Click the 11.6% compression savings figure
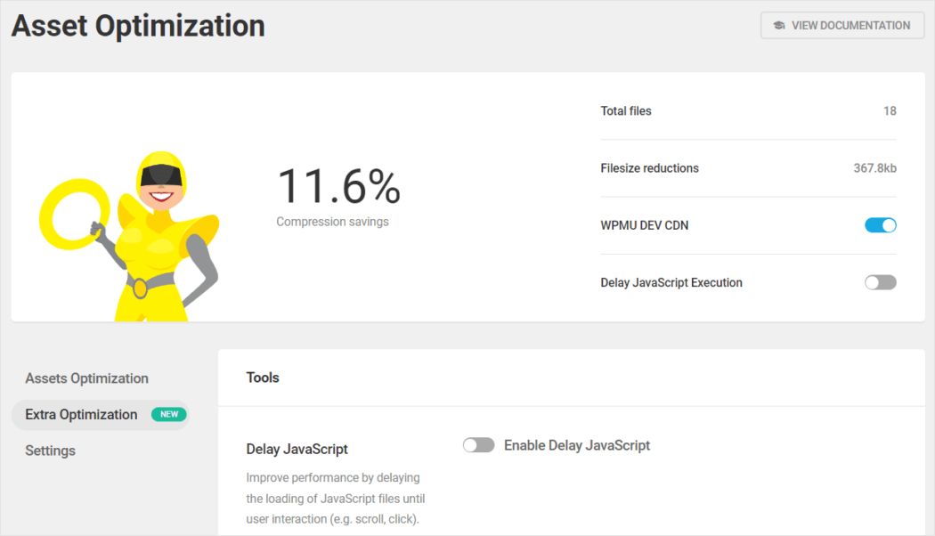This screenshot has height=536, width=935. tap(338, 187)
